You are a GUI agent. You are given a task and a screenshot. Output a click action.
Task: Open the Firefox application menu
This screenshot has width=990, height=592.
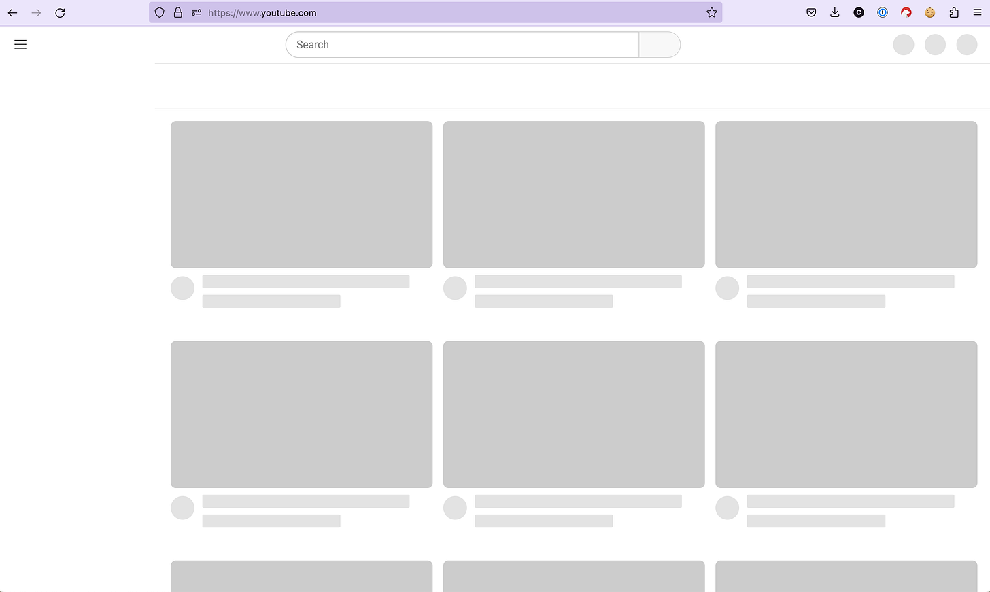click(977, 13)
